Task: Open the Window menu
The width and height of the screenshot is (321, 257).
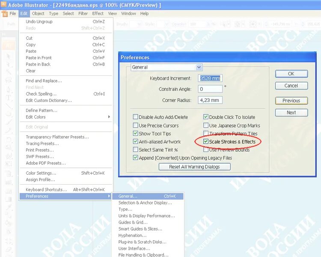Action: (128, 14)
